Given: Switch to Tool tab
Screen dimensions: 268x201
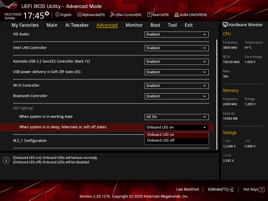Looking at the screenshot, I should tap(172, 25).
